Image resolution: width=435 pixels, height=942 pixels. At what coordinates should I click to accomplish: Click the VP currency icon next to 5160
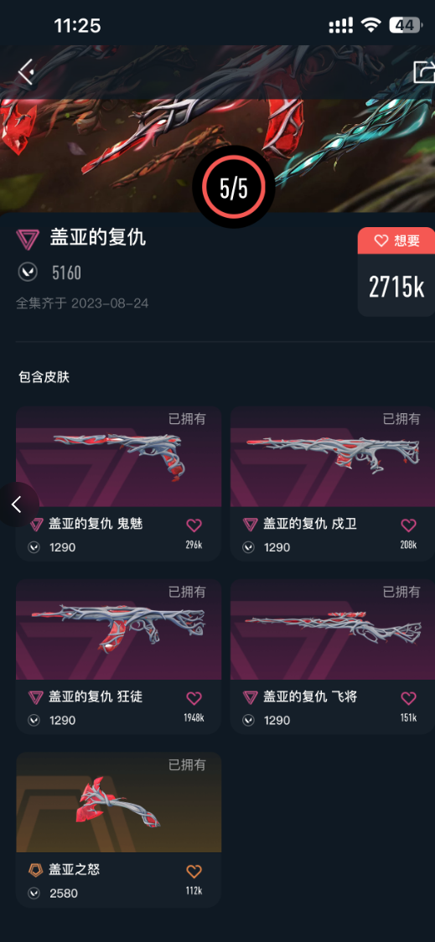click(x=28, y=272)
